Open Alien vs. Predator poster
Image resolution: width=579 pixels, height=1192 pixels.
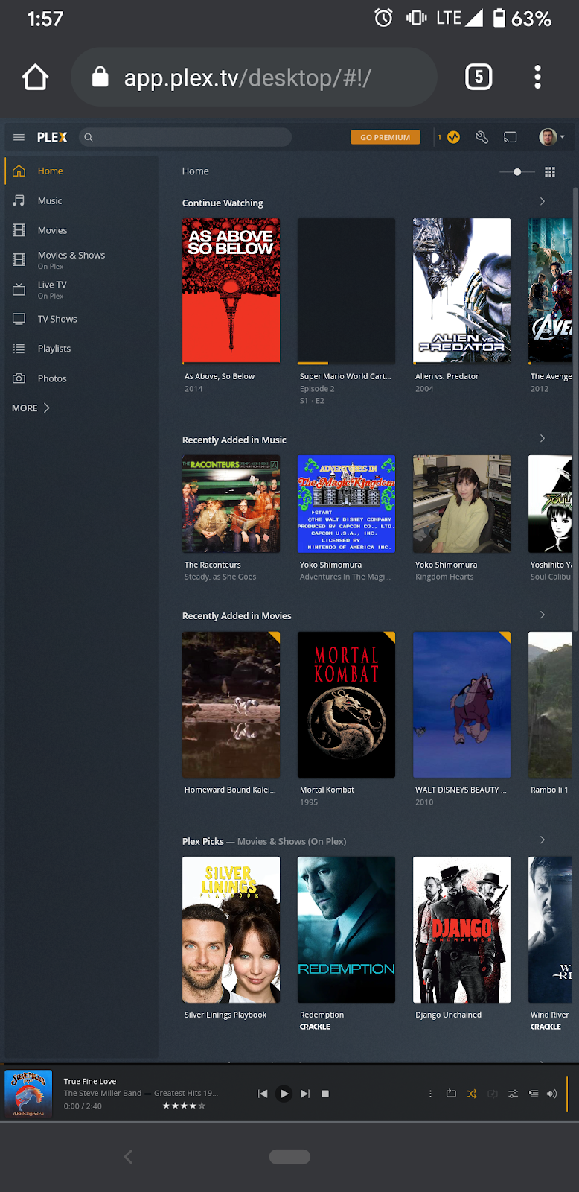coord(462,291)
